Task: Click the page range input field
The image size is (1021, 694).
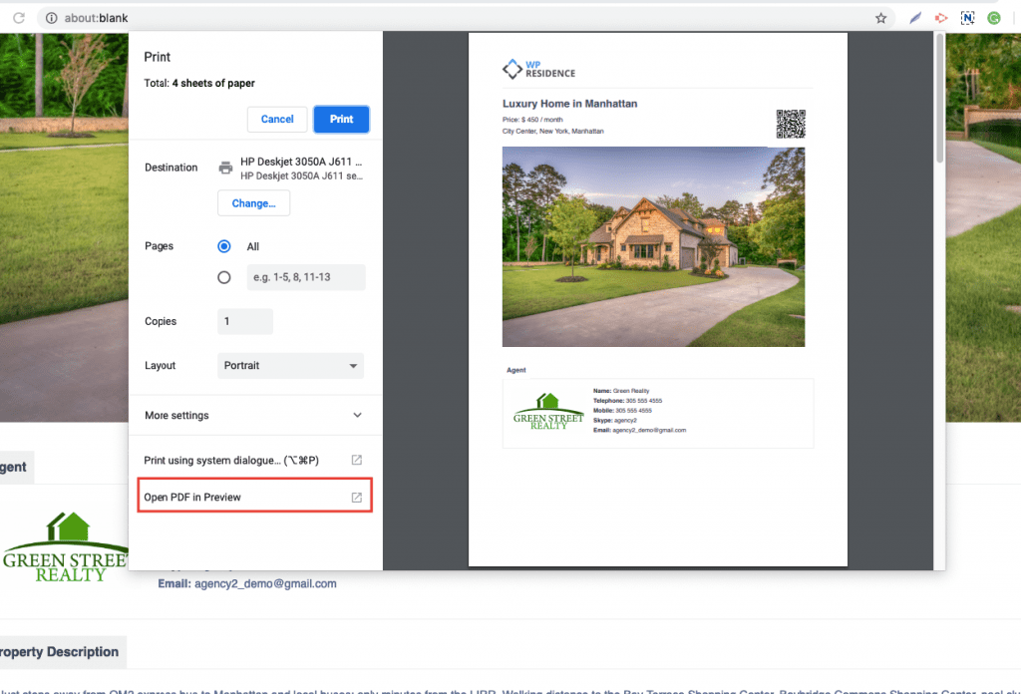Action: coord(306,277)
